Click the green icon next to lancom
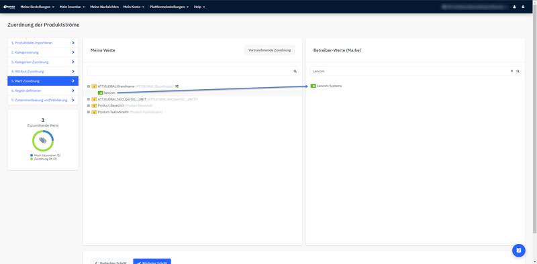 [100, 92]
